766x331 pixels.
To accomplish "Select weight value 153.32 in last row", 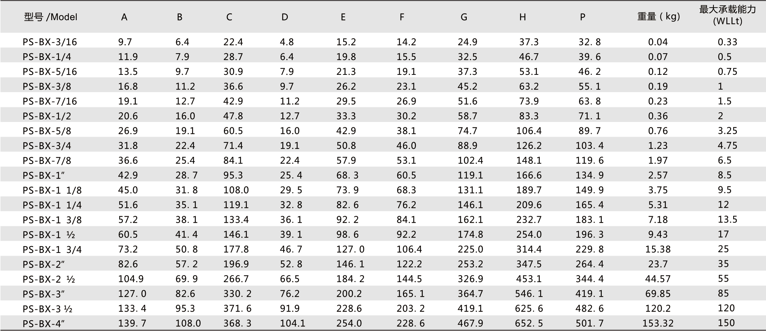I will (658, 323).
